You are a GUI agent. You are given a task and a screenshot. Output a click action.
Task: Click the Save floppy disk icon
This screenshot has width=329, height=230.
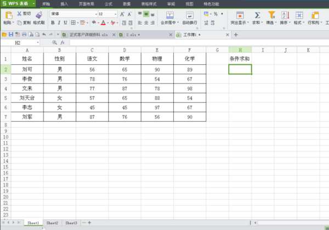[x=11, y=35]
